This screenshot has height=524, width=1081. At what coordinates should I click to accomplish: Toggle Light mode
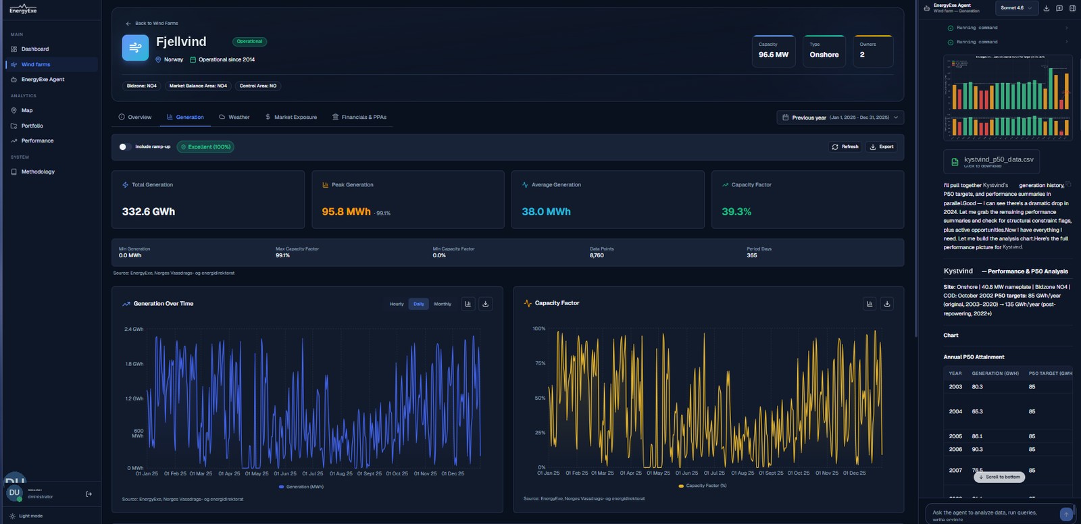pyautogui.click(x=26, y=516)
